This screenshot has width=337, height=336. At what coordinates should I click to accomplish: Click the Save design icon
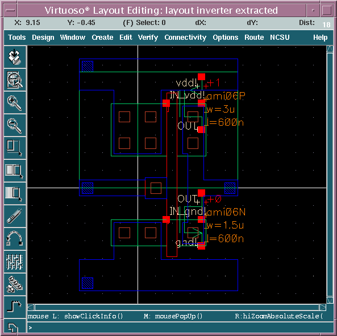tap(15, 57)
